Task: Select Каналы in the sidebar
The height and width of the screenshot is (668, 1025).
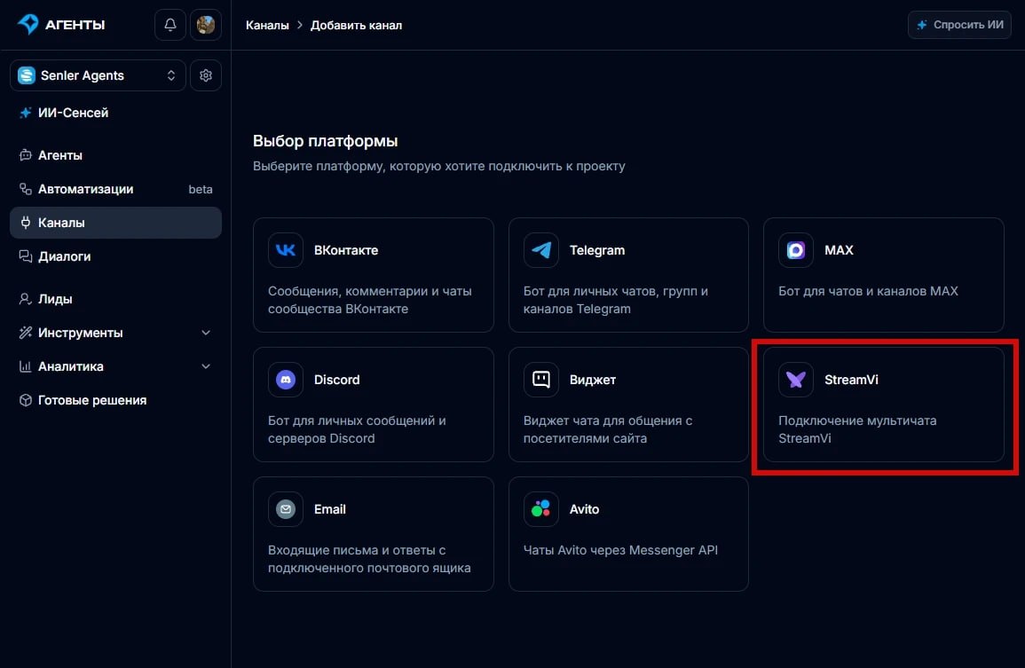Action: (x=115, y=223)
